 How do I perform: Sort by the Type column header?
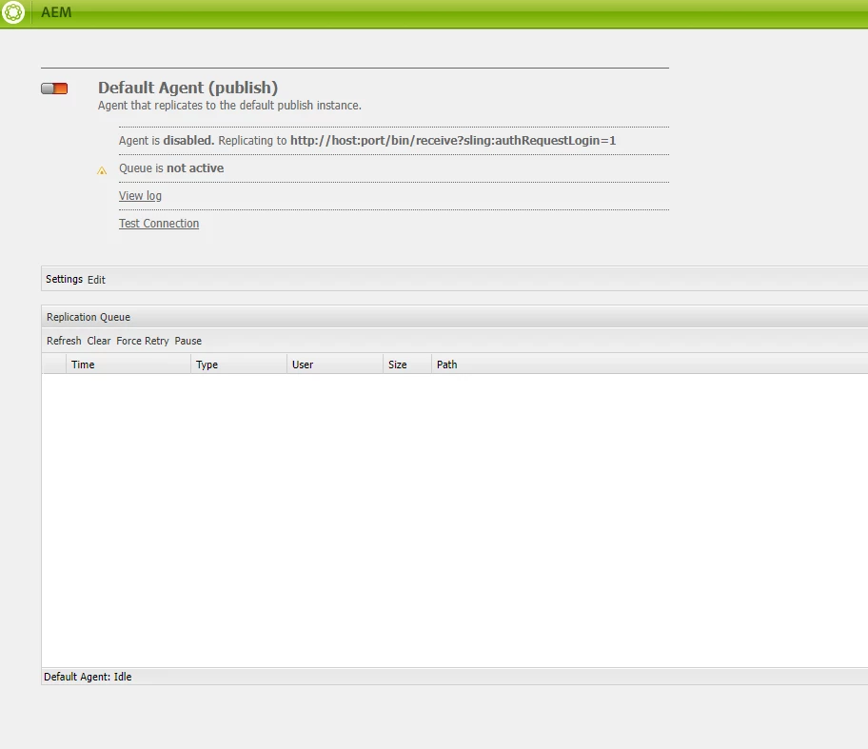pyautogui.click(x=239, y=365)
